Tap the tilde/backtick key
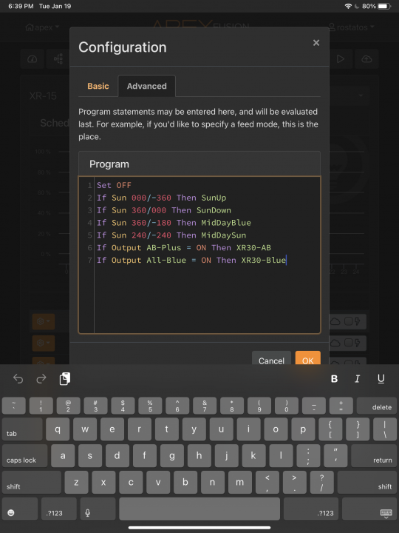The width and height of the screenshot is (399, 533). (x=14, y=406)
